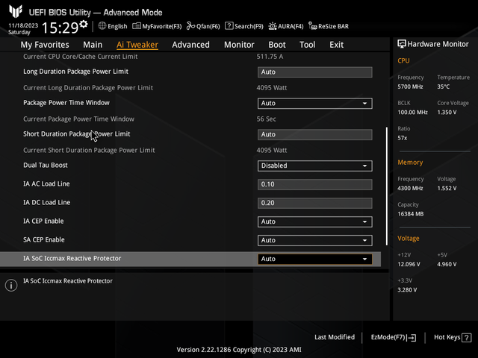Open Search(F9) question icon
Viewport: 478px width, 358px height.
click(229, 26)
